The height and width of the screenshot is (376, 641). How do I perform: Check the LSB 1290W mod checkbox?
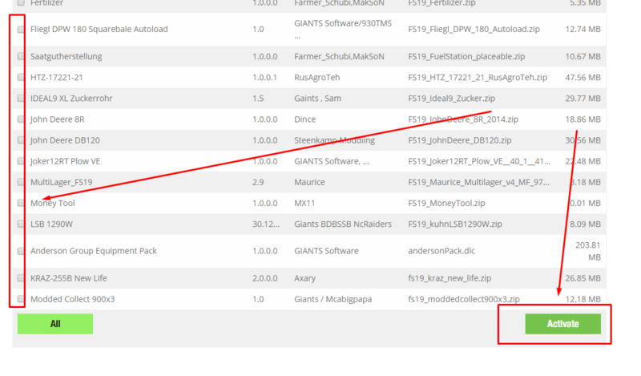(x=21, y=224)
